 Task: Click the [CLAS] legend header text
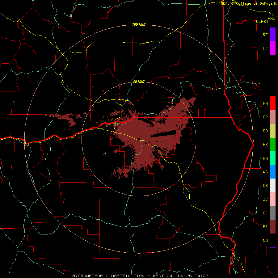pyautogui.click(x=261, y=21)
